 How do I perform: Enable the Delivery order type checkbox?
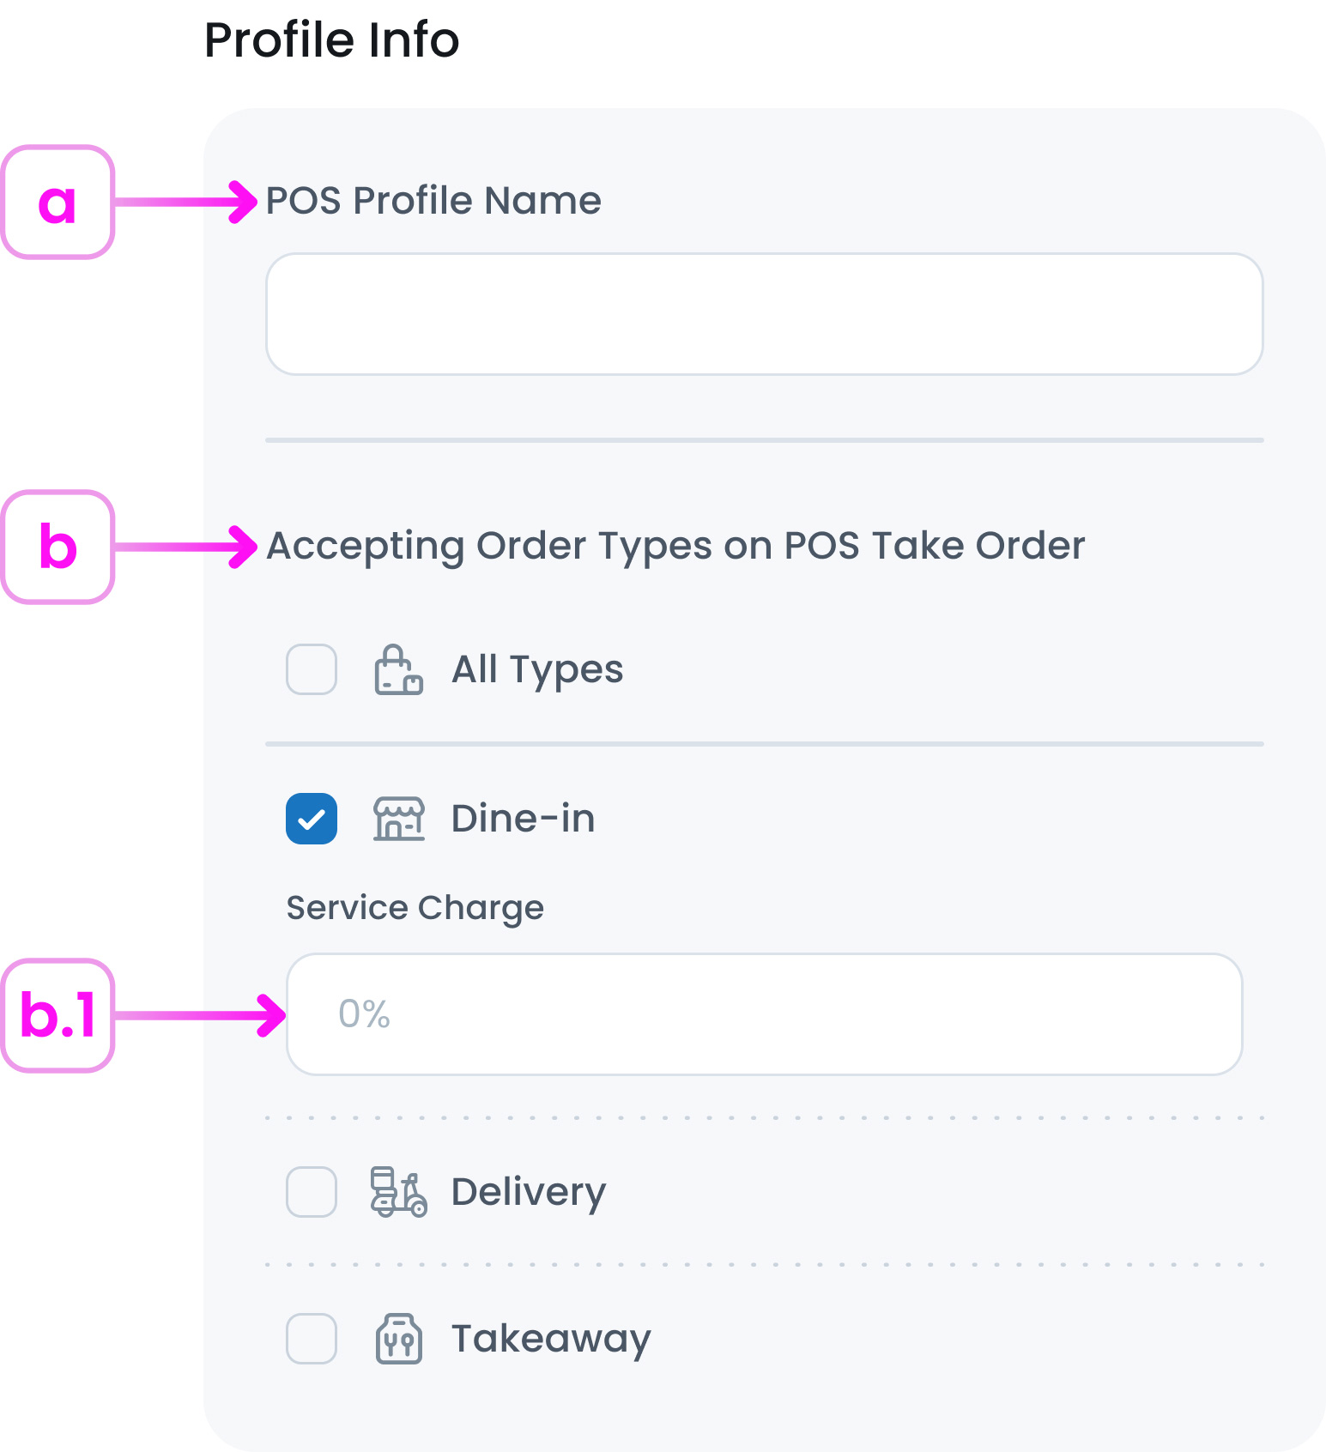click(x=311, y=1192)
